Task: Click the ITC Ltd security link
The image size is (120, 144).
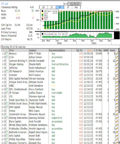Action: (4, 4)
